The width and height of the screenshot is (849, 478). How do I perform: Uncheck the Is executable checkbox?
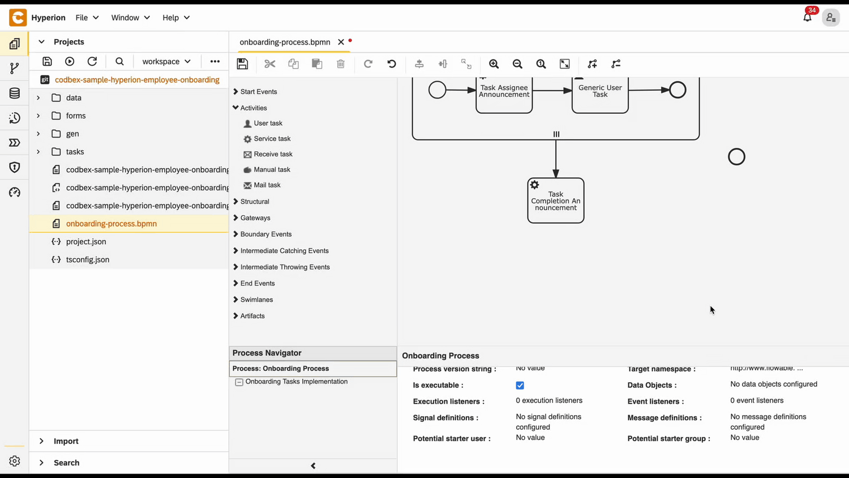520,385
